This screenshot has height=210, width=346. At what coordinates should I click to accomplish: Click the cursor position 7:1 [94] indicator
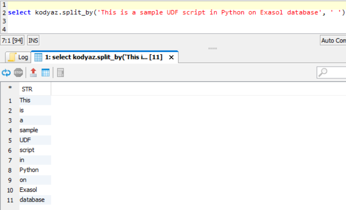[12, 41]
